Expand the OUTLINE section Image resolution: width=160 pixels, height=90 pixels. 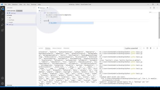[x=9, y=85]
